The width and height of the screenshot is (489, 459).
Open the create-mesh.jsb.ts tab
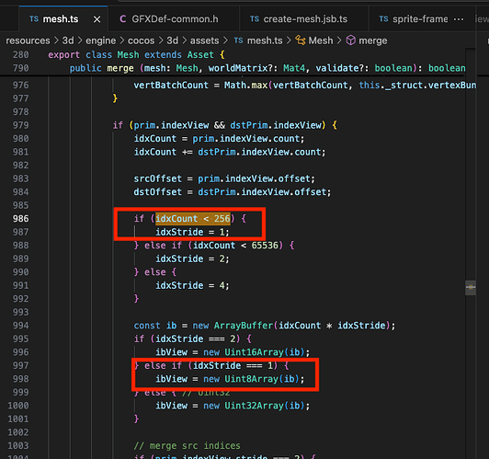click(299, 19)
